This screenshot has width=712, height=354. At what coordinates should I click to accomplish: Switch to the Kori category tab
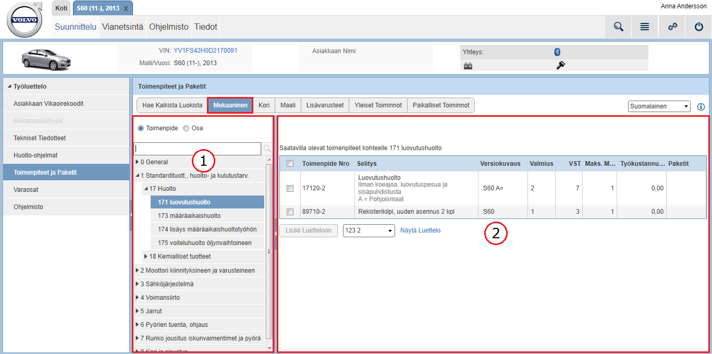pos(264,105)
